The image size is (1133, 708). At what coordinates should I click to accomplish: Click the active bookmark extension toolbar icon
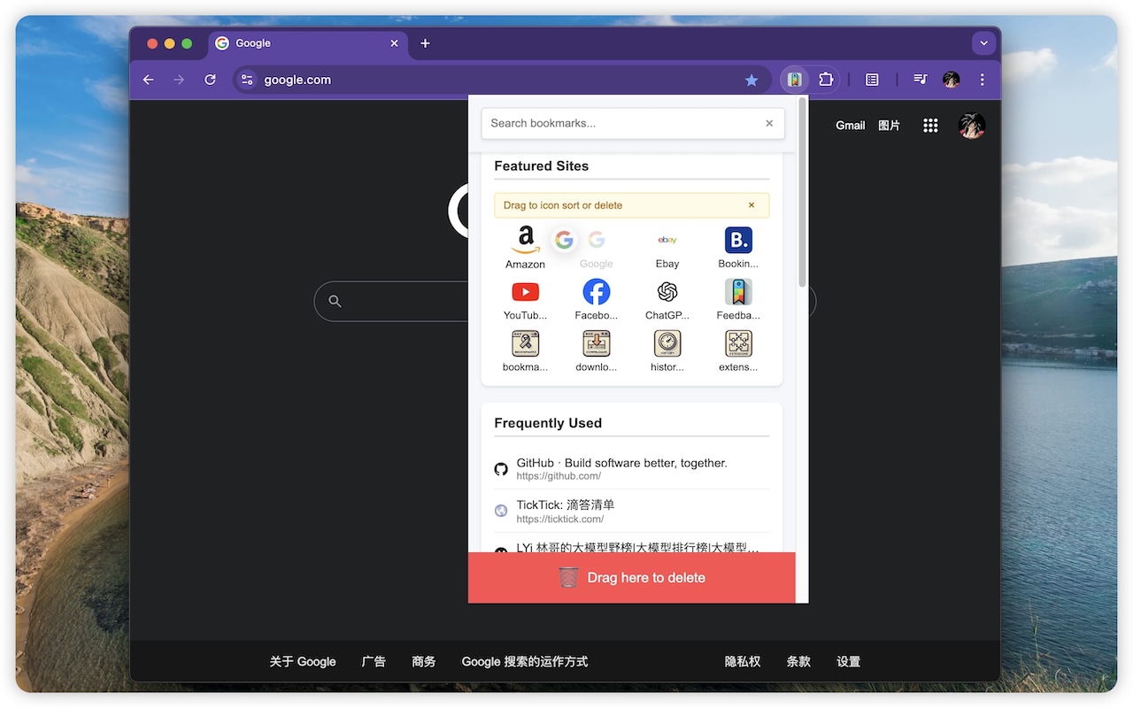click(x=795, y=80)
